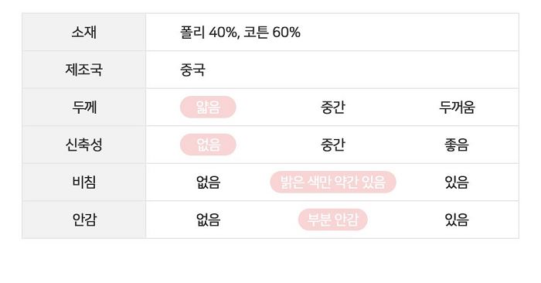Click the 신축성 row label

pos(83,145)
